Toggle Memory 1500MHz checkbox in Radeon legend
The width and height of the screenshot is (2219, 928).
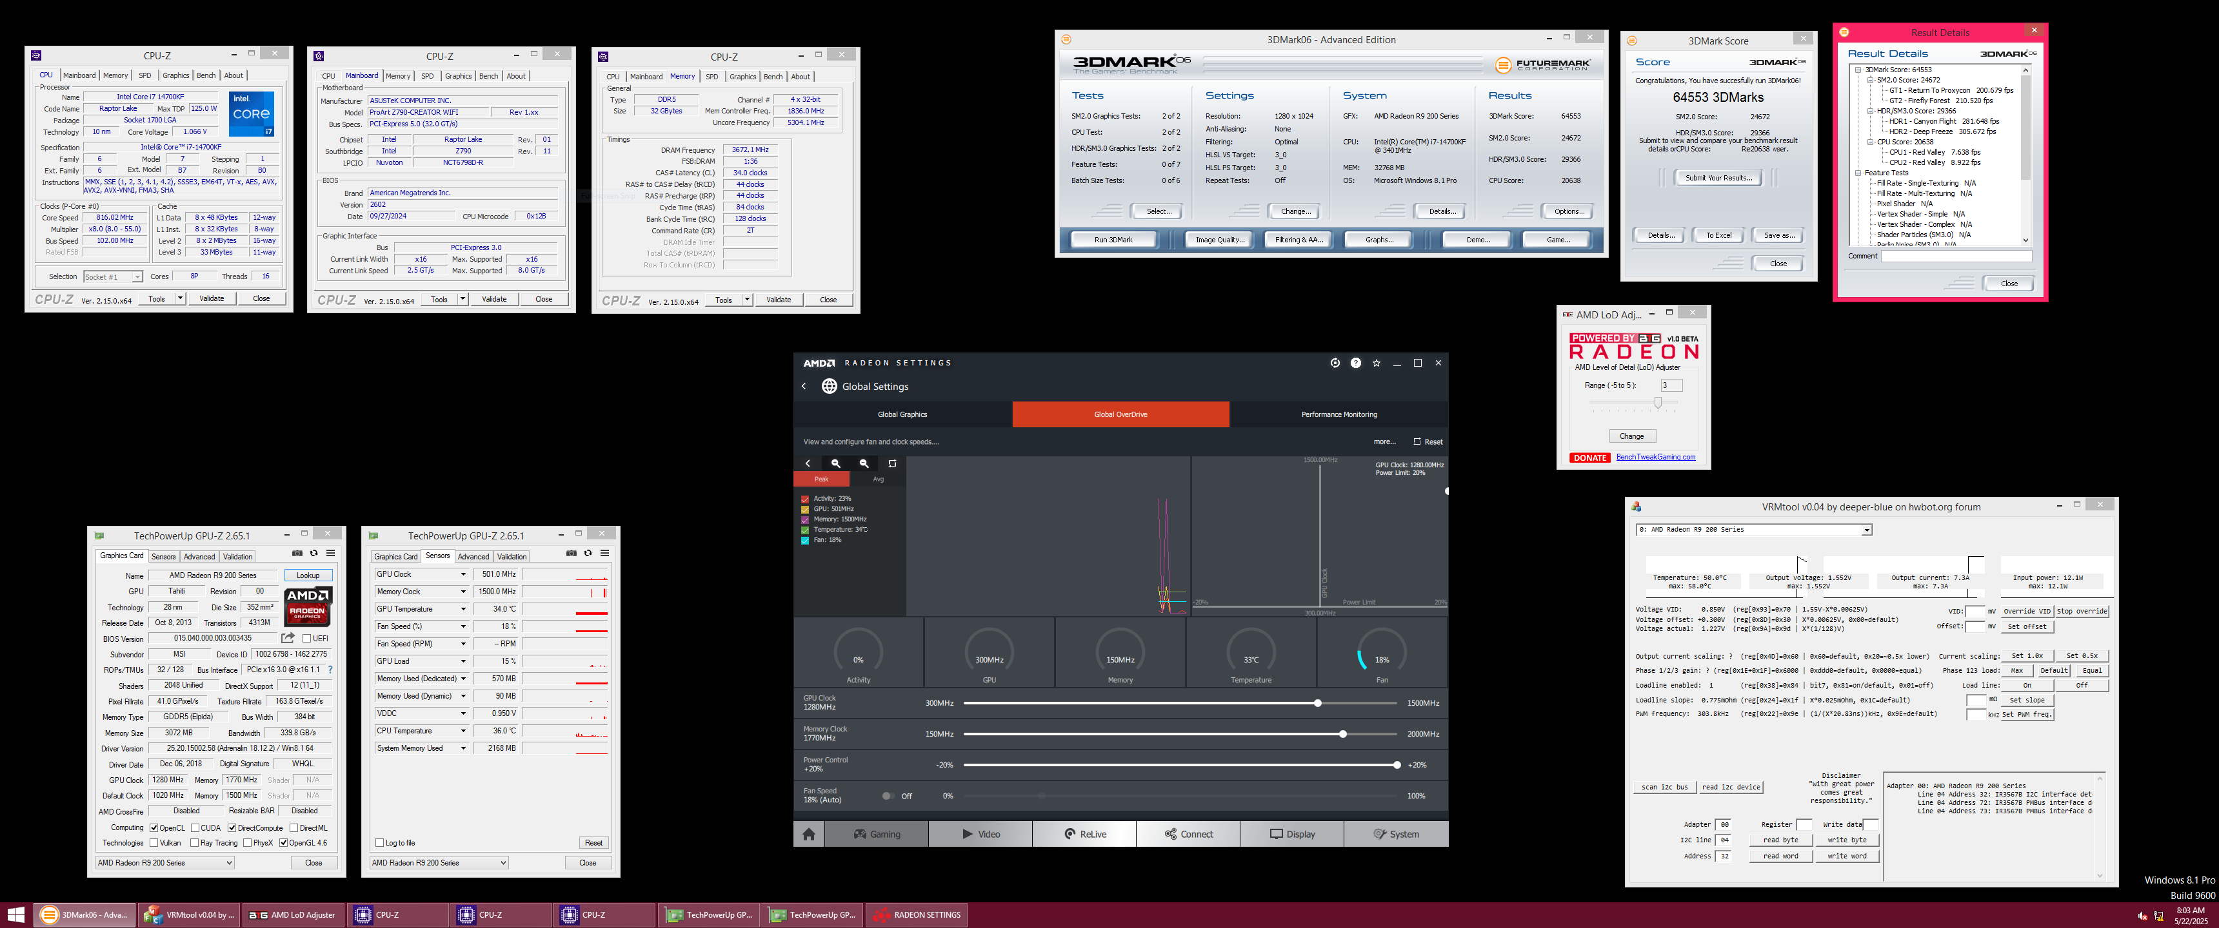[806, 519]
